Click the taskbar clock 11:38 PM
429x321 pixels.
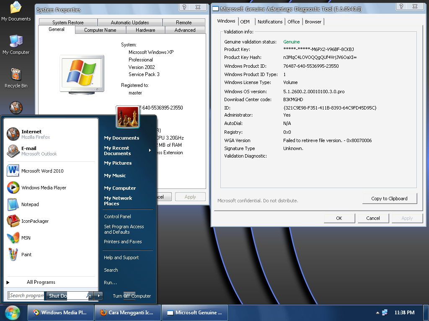point(404,313)
